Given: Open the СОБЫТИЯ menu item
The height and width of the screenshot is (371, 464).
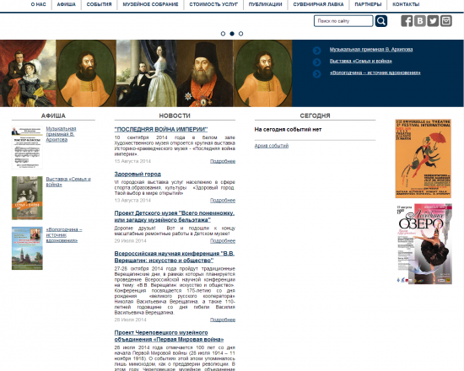Looking at the screenshot, I should point(100,4).
